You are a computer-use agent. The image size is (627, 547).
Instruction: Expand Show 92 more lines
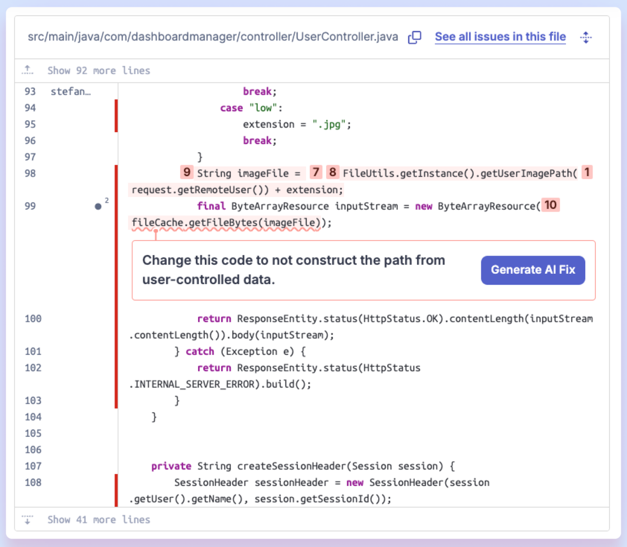point(98,70)
